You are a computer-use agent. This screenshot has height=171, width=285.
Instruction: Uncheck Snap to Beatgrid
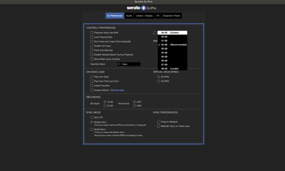158,121
